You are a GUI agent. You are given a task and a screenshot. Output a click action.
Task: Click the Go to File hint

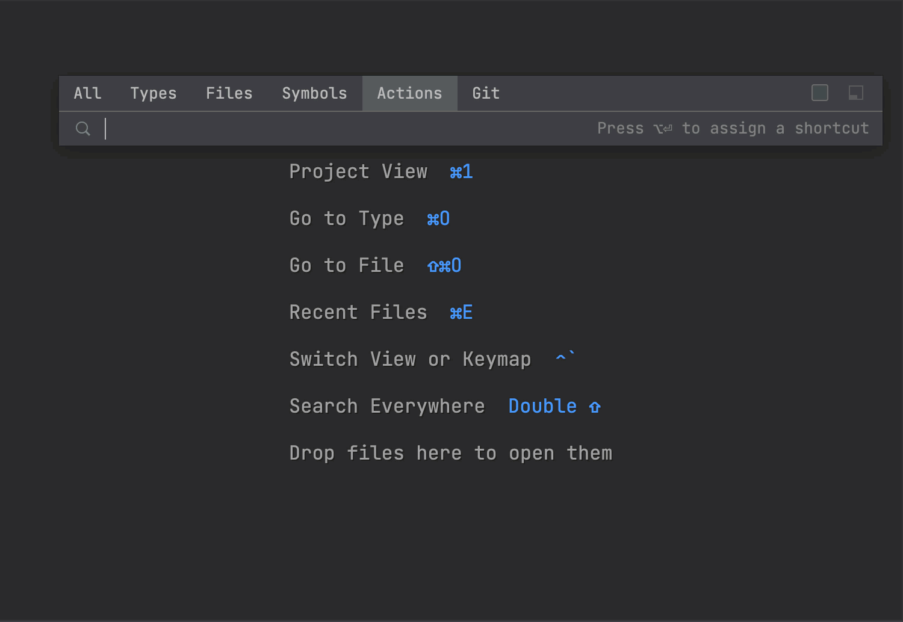point(346,265)
